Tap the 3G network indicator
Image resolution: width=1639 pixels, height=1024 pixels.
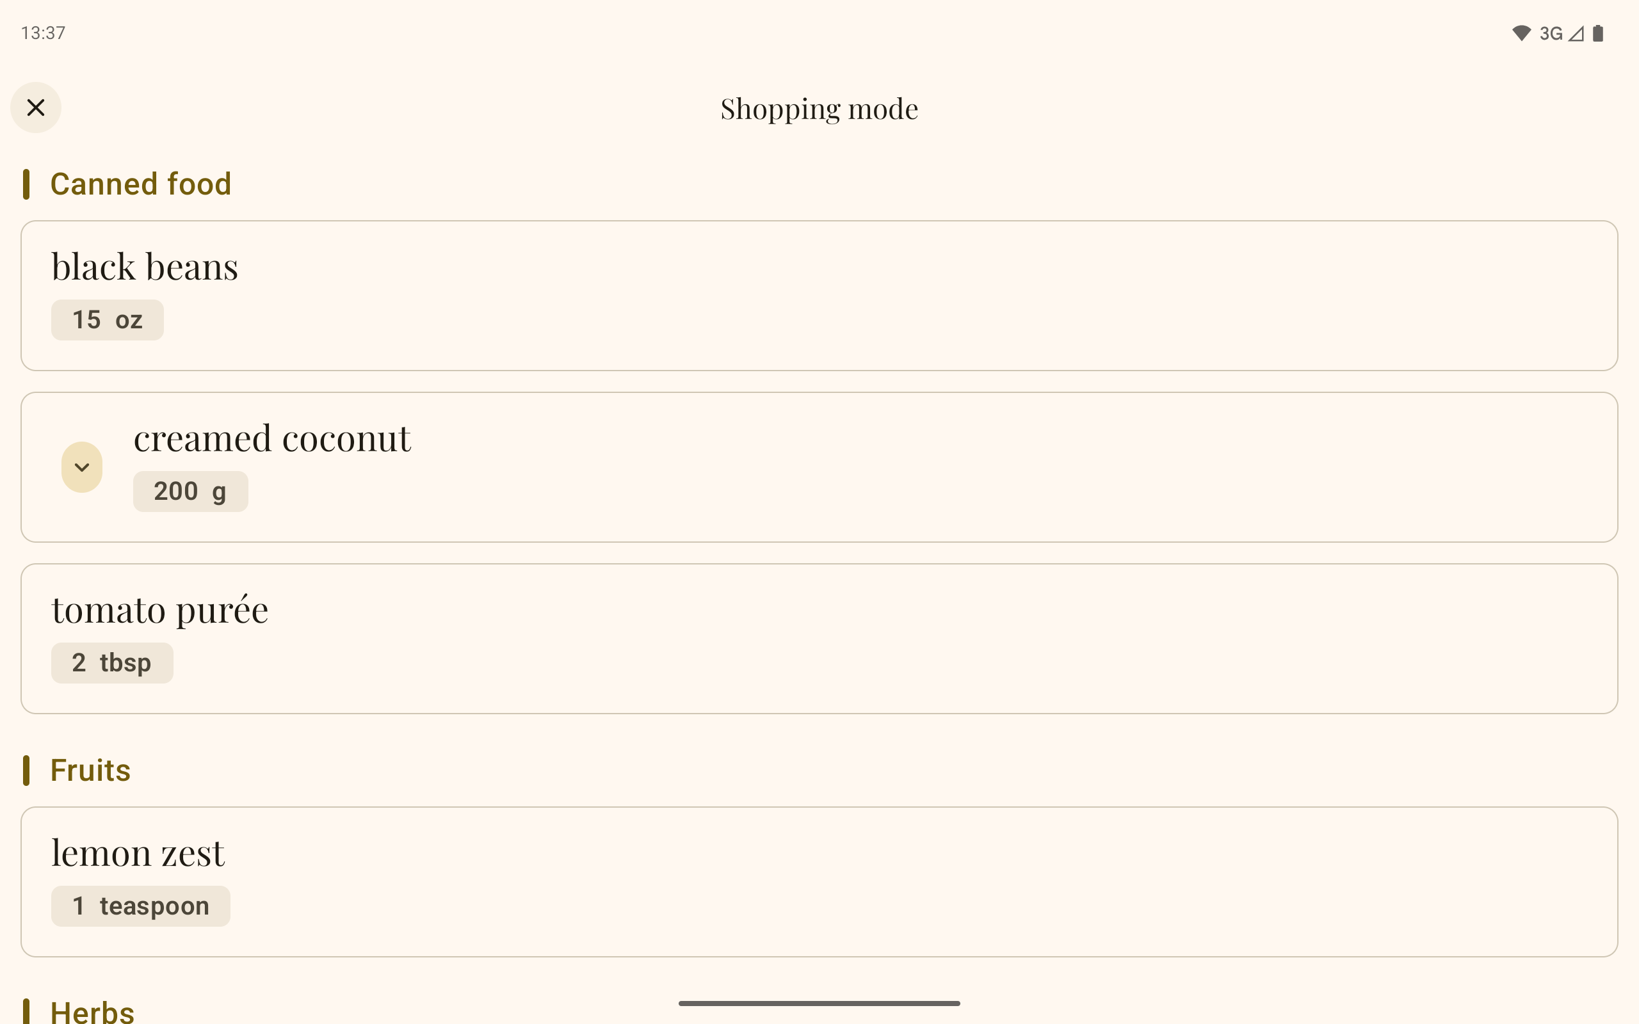tap(1551, 33)
